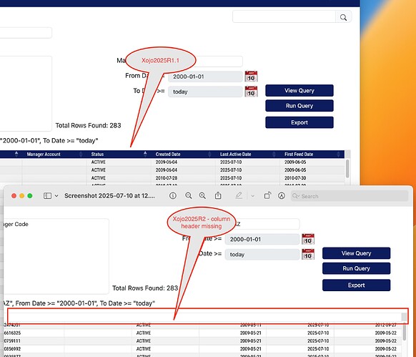416x357 pixels.
Task: Open the To Date calendar picker in upper window
Action: pos(251,92)
